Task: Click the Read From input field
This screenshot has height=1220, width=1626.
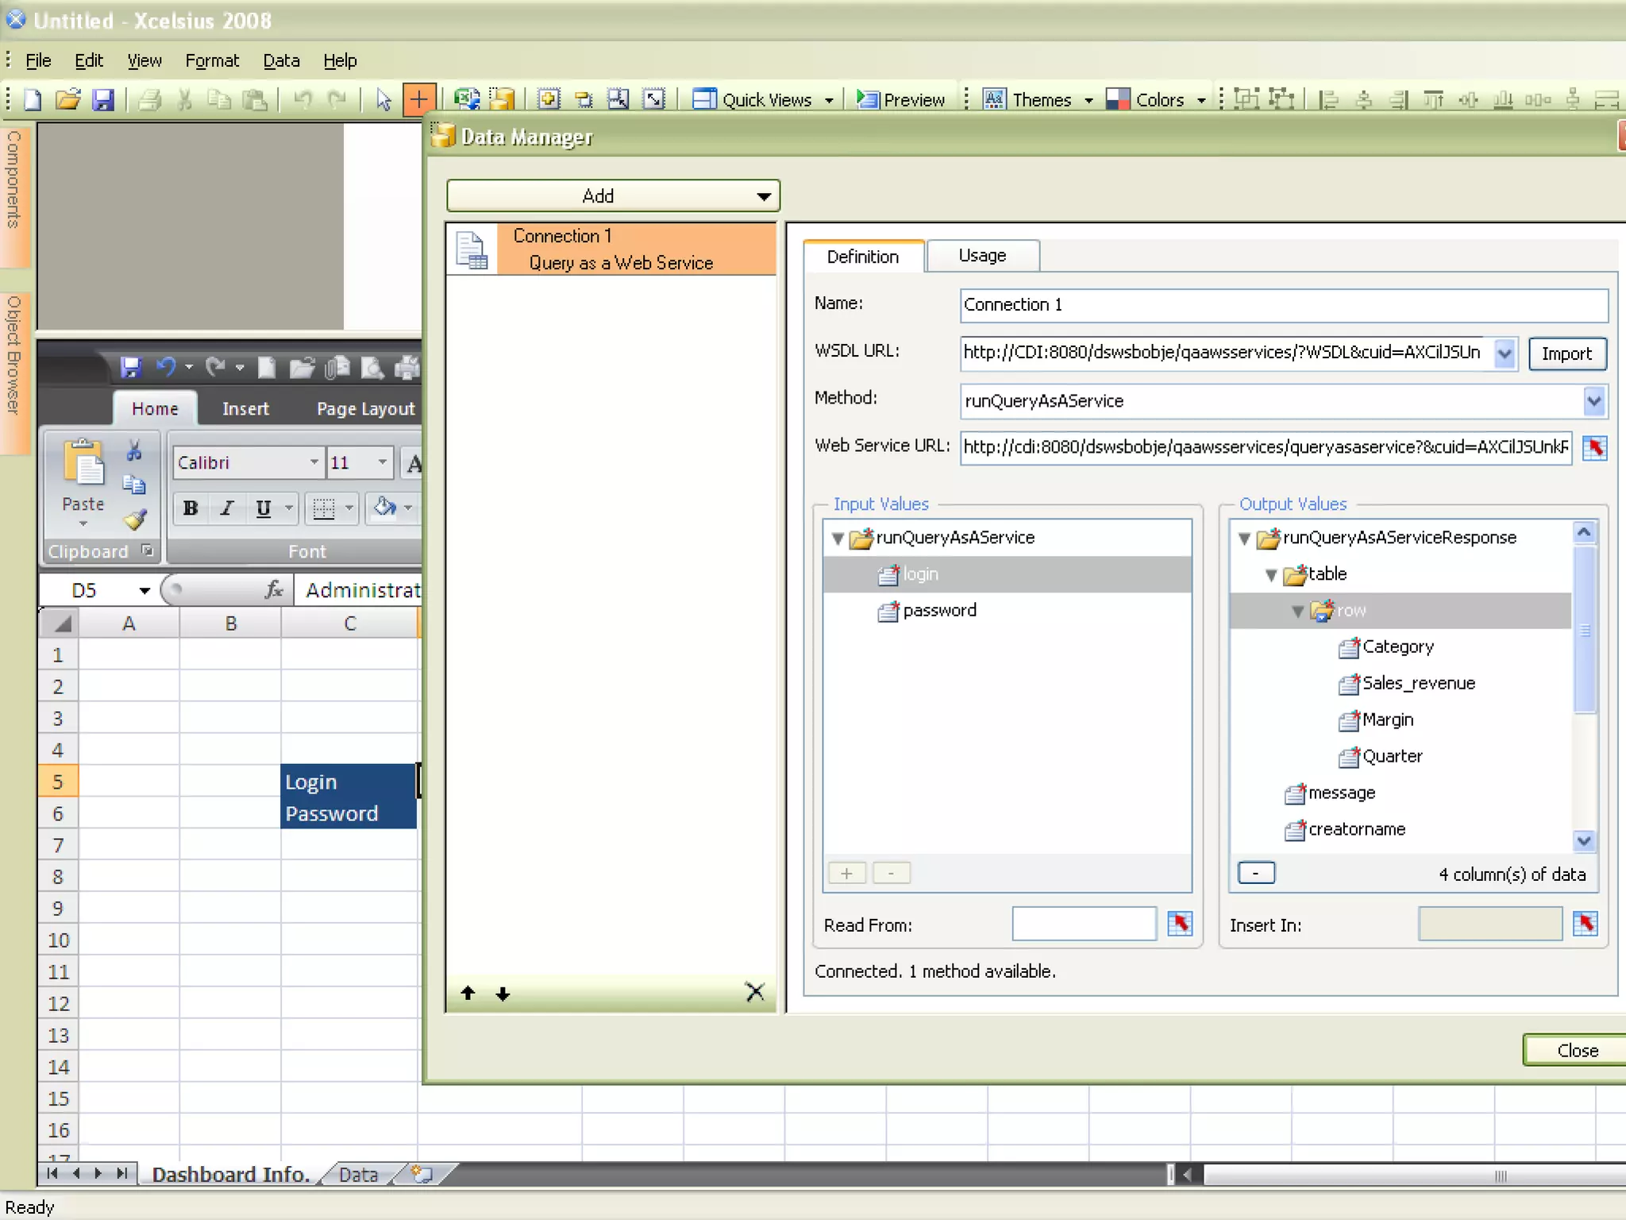Action: 1084,924
